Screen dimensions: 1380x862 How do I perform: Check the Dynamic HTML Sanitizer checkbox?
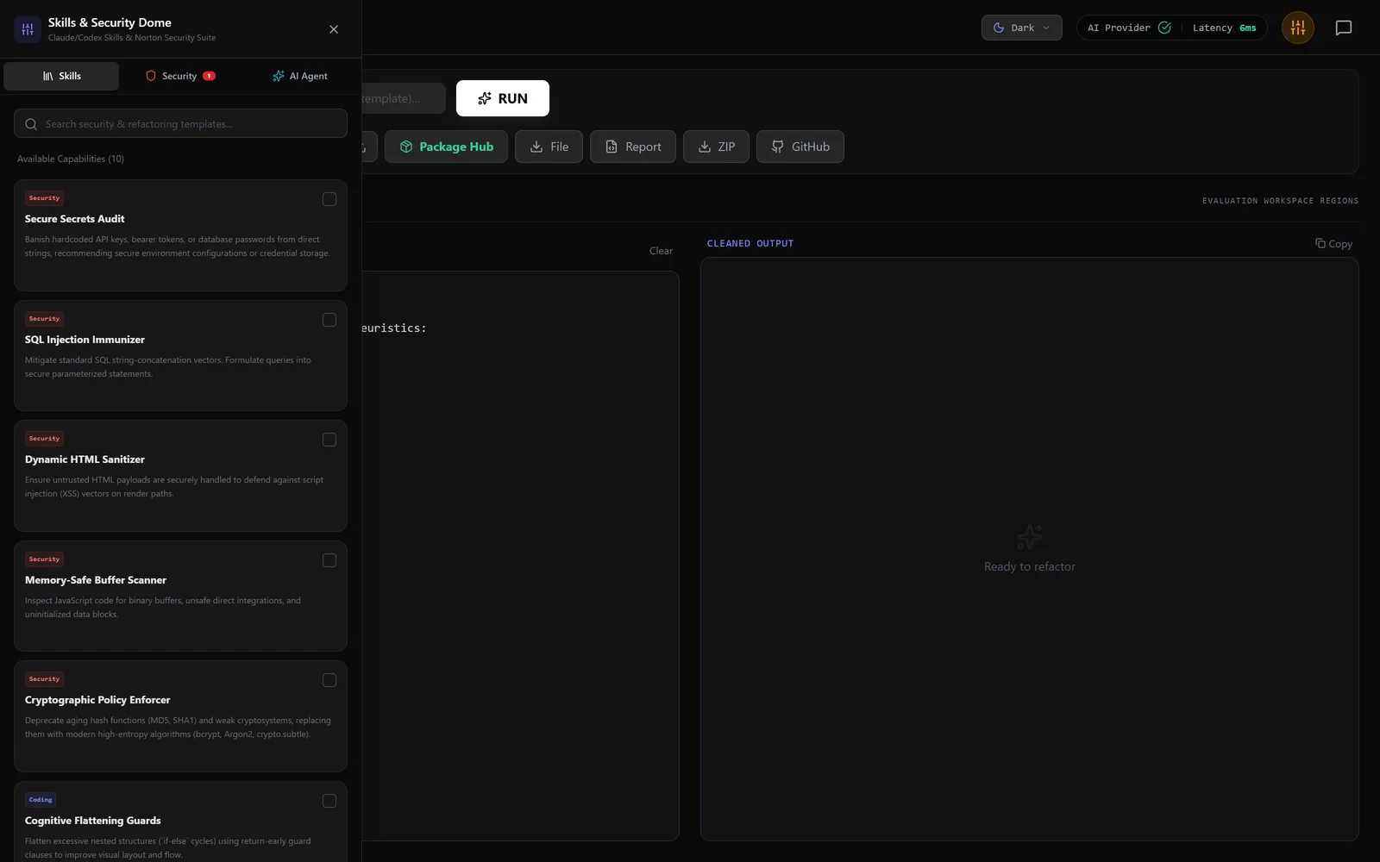coord(329,440)
